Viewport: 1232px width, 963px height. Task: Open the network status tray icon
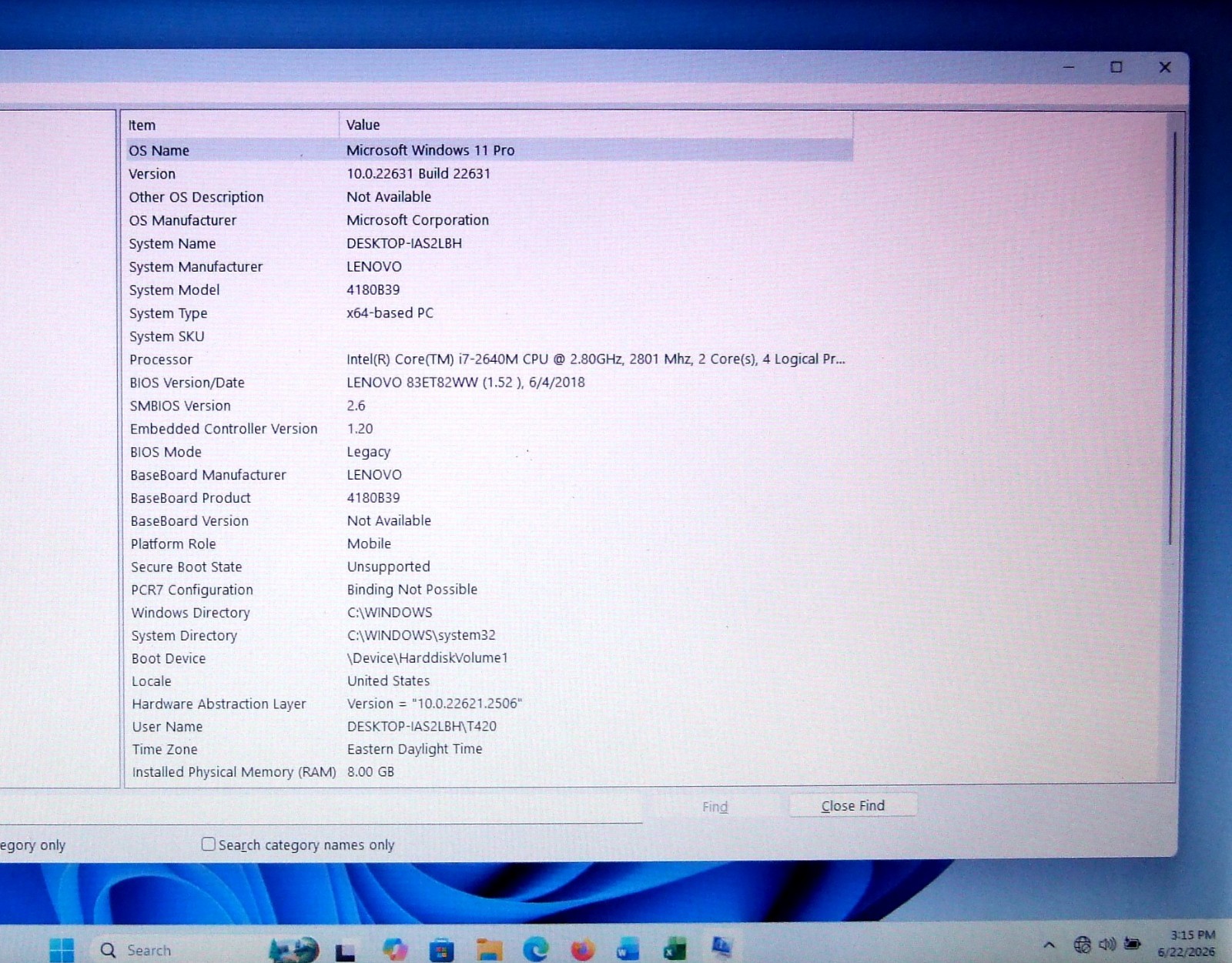(x=1082, y=944)
